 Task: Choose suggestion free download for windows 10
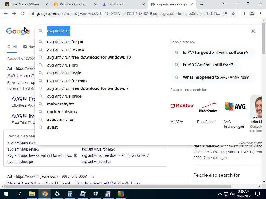[x=89, y=57]
